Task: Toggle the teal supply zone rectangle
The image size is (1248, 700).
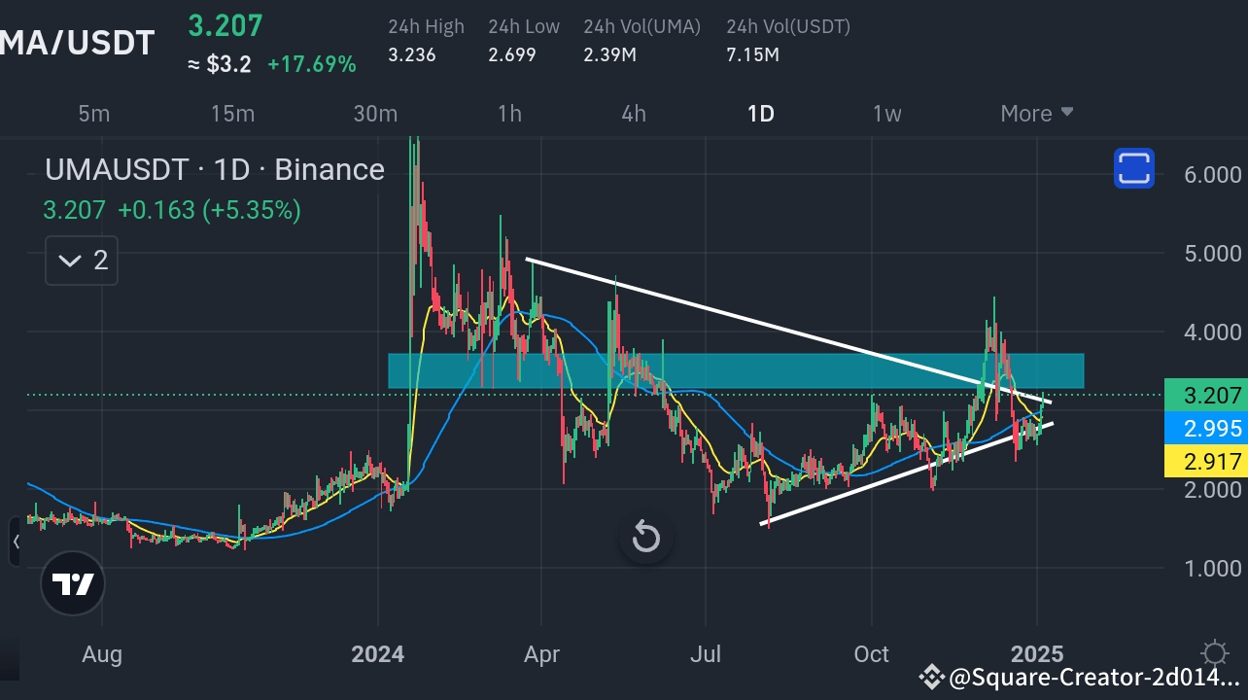Action: [x=736, y=369]
